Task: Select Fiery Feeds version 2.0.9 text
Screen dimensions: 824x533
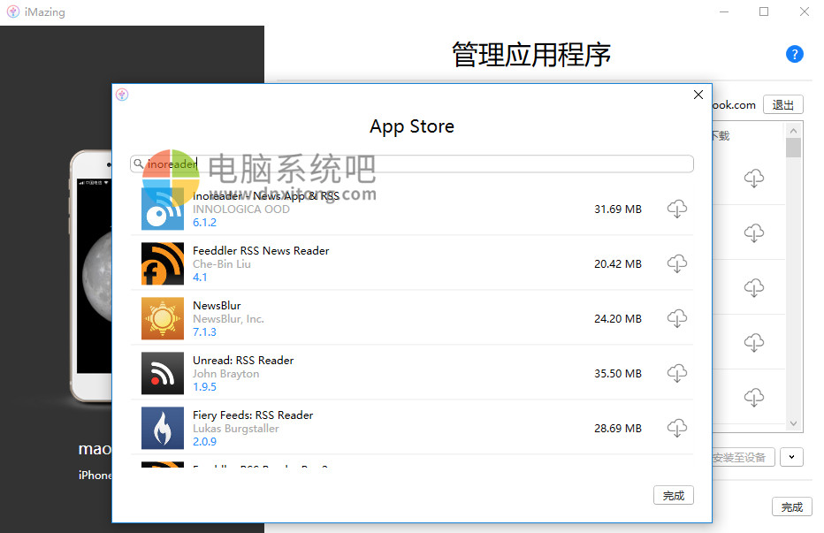Action: tap(204, 442)
